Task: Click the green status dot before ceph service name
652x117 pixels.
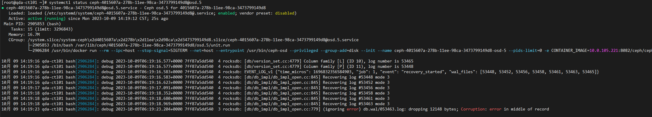Action: (3, 8)
